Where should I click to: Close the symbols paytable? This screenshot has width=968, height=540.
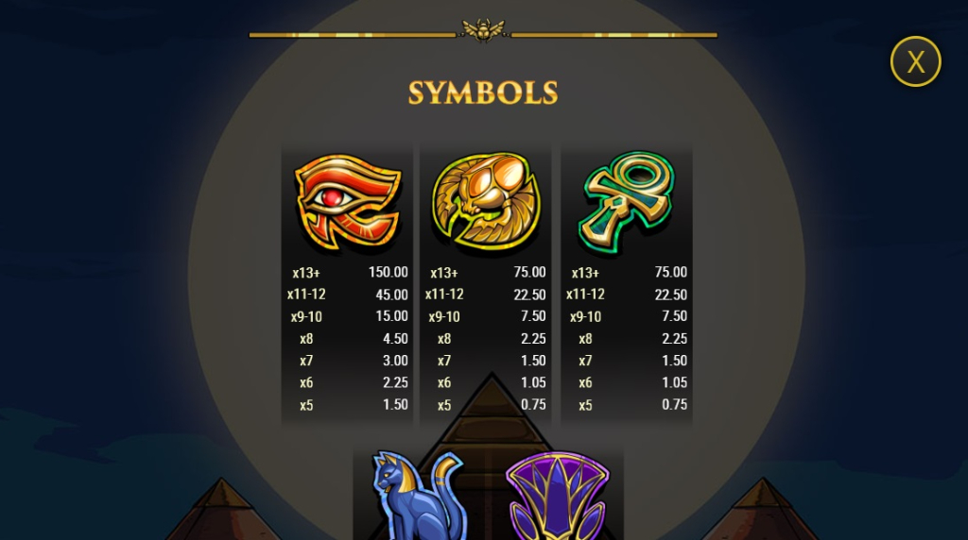915,61
